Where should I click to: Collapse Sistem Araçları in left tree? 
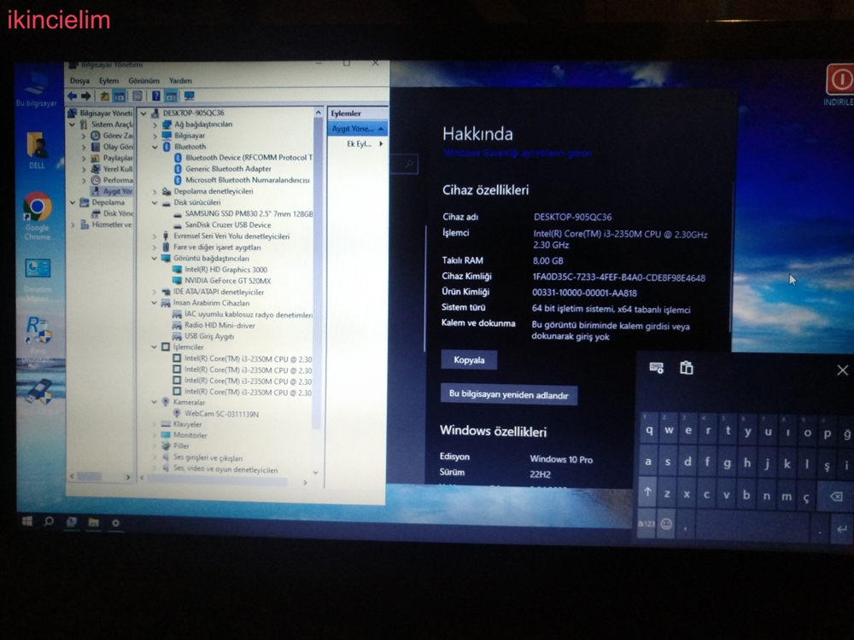point(72,125)
